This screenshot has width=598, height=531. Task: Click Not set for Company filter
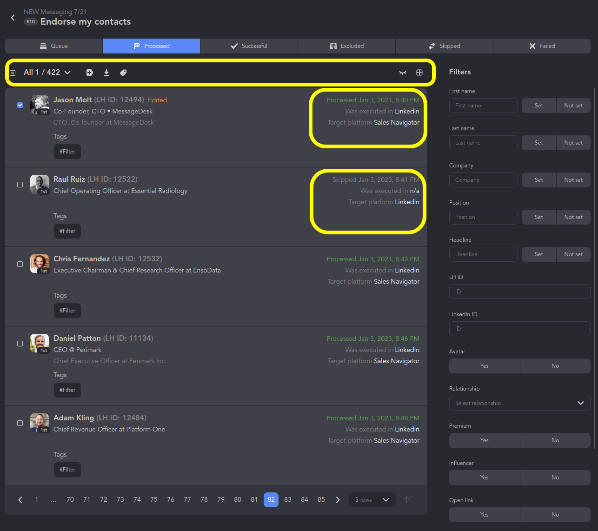pos(573,180)
